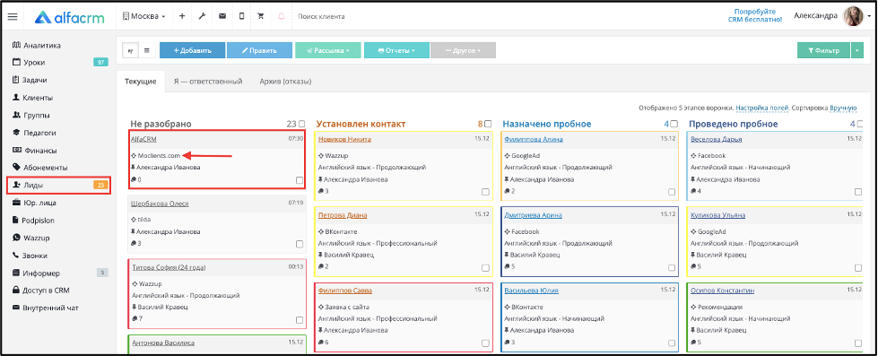Click the Править button
Screen dimensions: 878x356
259,50
